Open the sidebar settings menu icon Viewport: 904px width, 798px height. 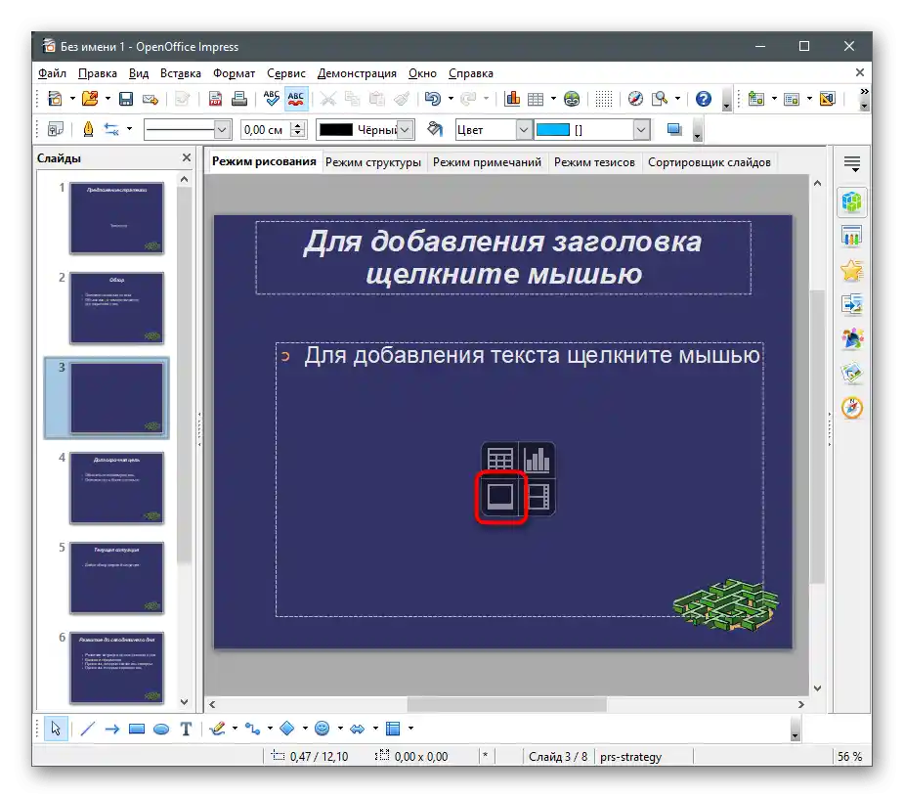coord(852,164)
